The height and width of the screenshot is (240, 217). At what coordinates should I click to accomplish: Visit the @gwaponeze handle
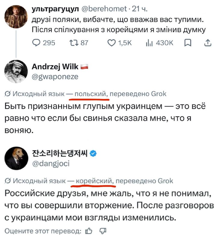(x=55, y=77)
